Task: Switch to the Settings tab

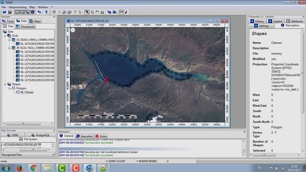Action: 262,26
